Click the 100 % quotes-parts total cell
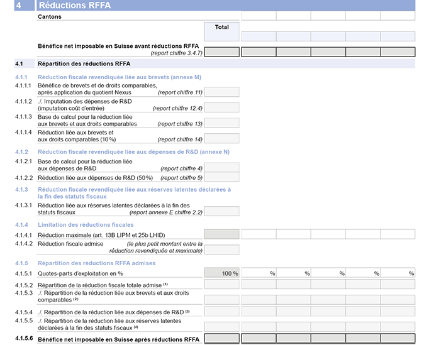429x345 pixels. pos(221,273)
